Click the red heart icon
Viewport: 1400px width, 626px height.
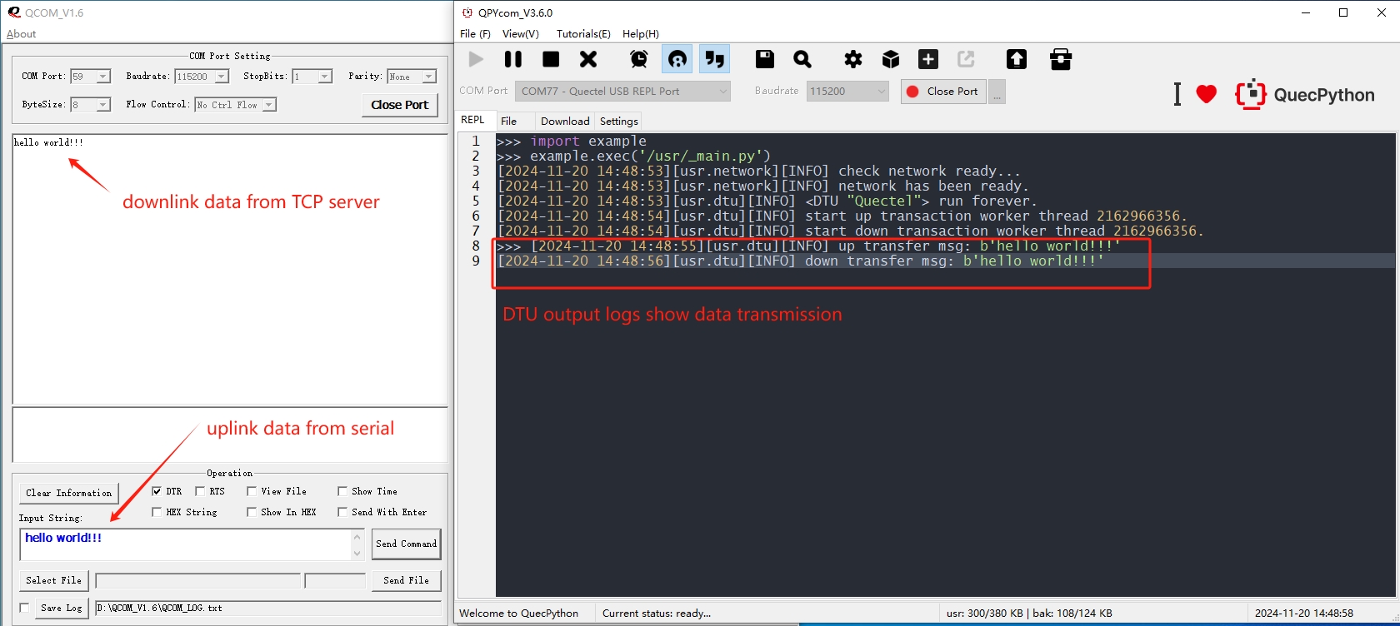pos(1207,94)
